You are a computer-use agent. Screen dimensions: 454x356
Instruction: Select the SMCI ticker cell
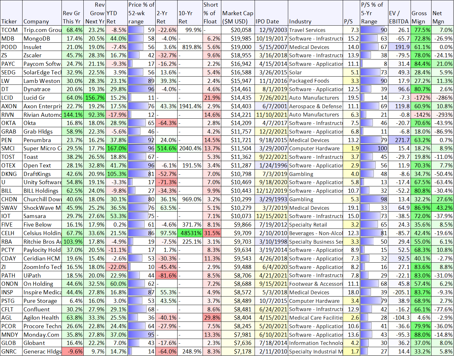click(11, 148)
